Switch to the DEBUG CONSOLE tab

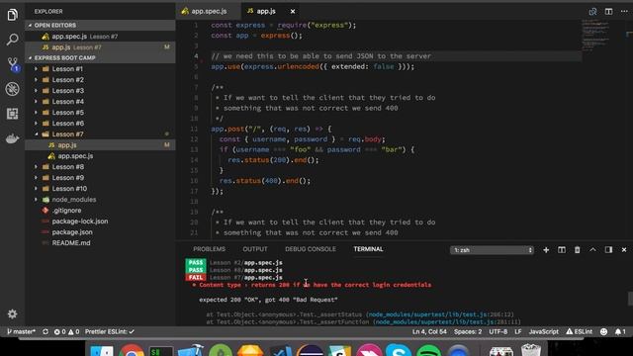pos(311,249)
